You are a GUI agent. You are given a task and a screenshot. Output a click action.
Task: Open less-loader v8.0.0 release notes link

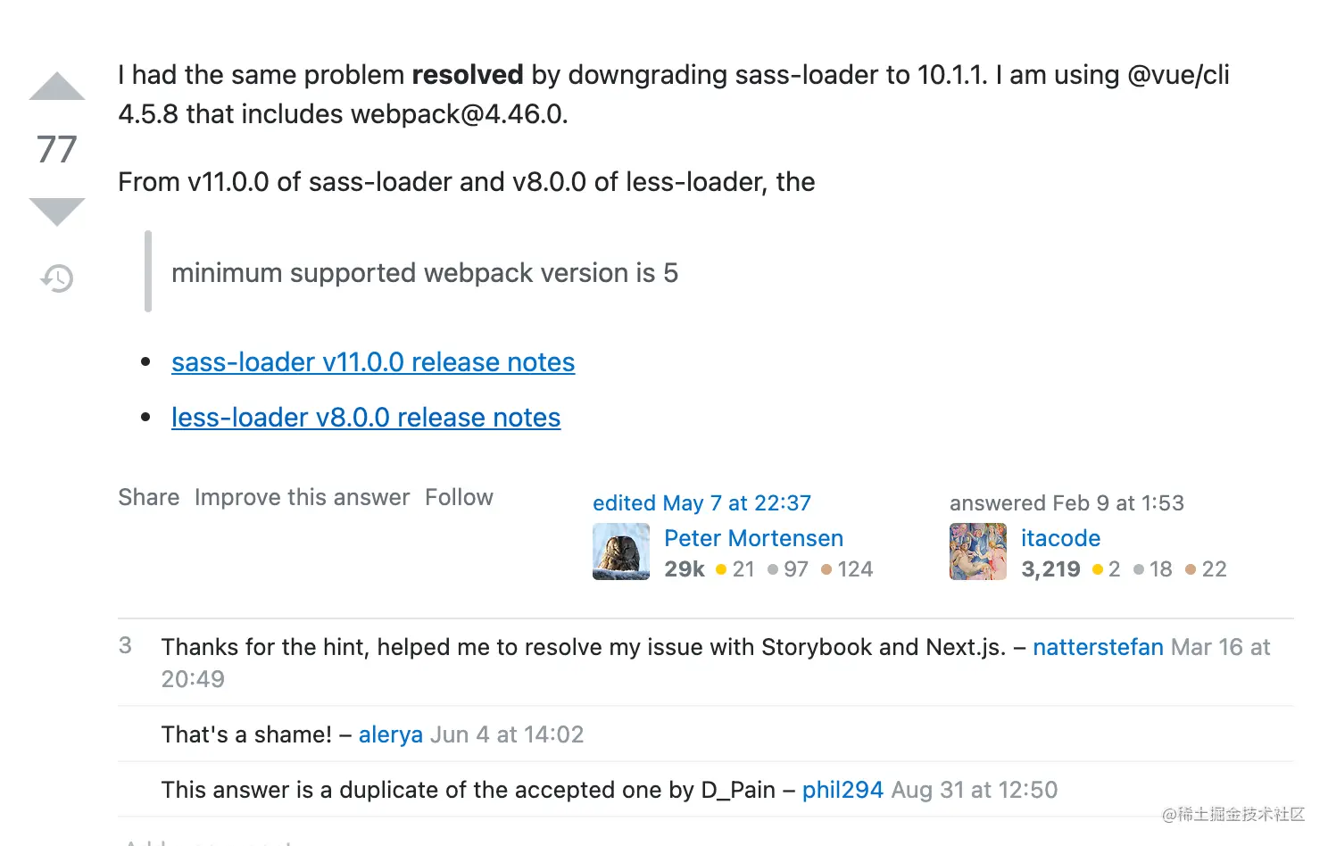(x=366, y=418)
